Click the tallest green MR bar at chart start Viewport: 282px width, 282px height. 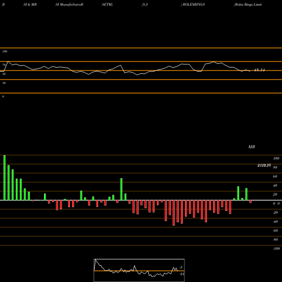point(5,178)
